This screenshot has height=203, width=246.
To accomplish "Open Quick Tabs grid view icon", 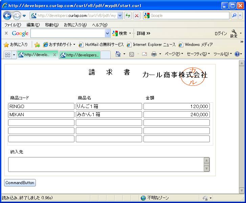I will pos(7,55).
